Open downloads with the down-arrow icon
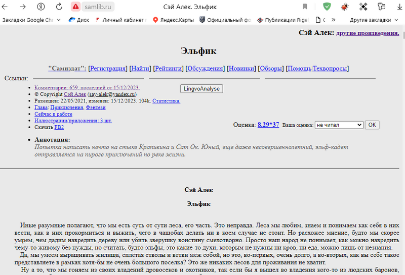 [x=400, y=7]
